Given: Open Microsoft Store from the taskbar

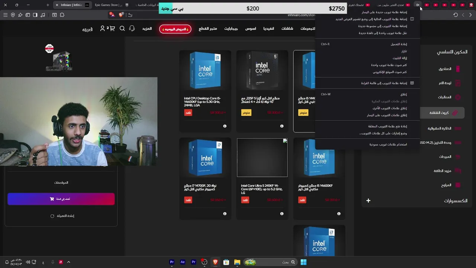Looking at the screenshot, I should coord(226,262).
